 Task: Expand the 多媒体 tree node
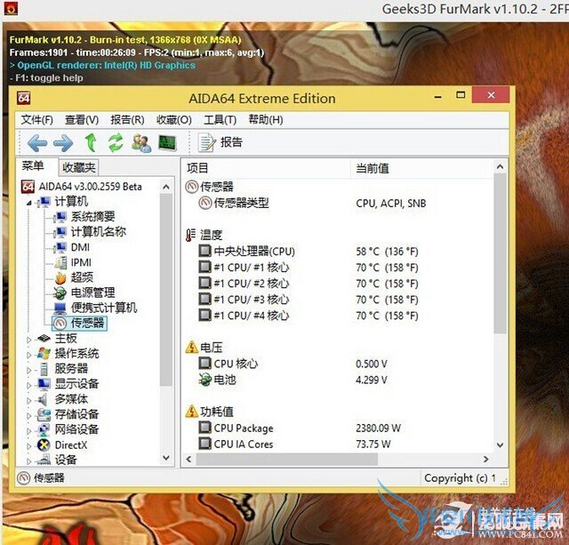tap(29, 401)
